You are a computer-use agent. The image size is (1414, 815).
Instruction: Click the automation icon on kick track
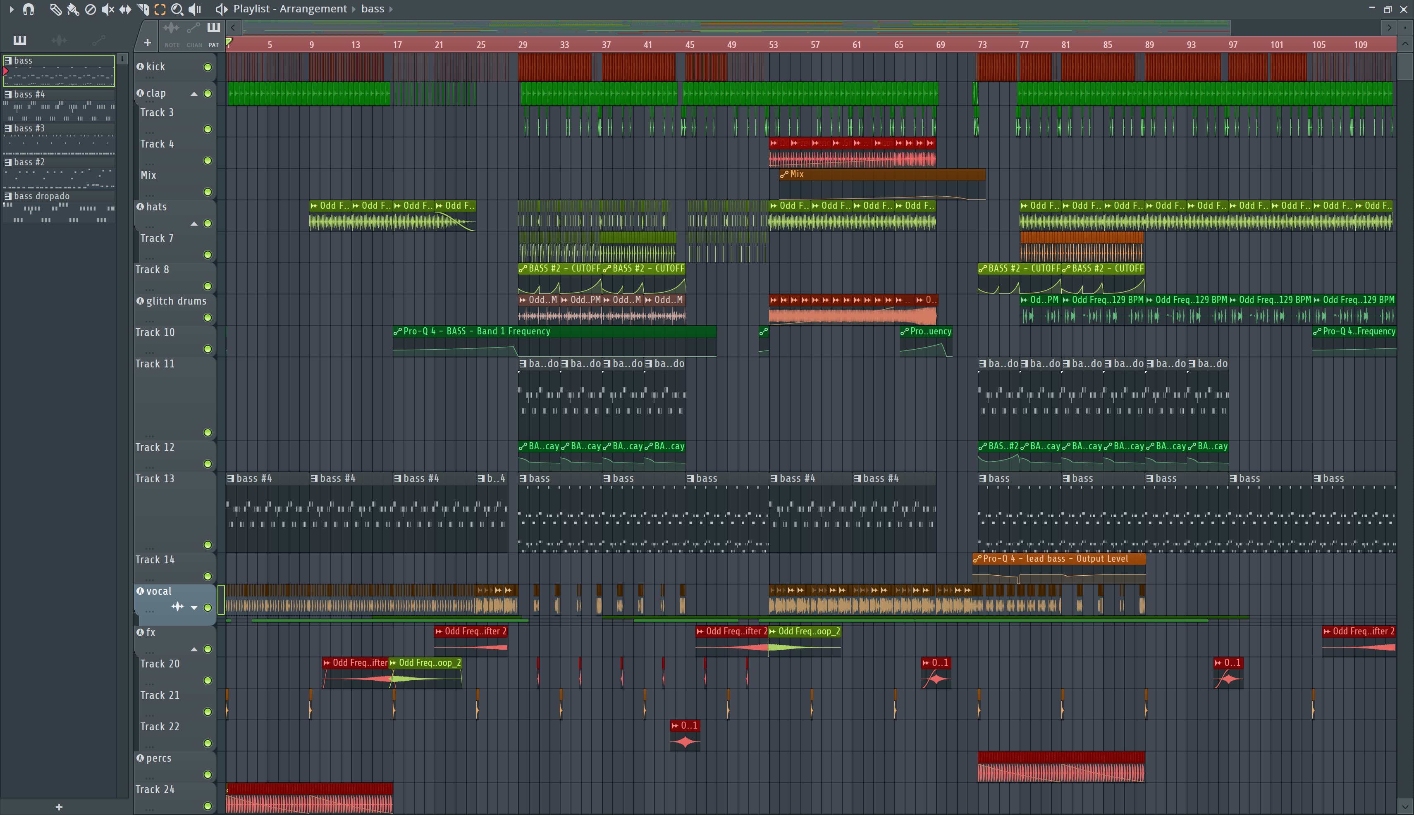(x=140, y=66)
